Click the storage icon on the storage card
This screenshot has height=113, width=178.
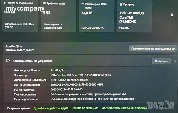click(5, 3)
